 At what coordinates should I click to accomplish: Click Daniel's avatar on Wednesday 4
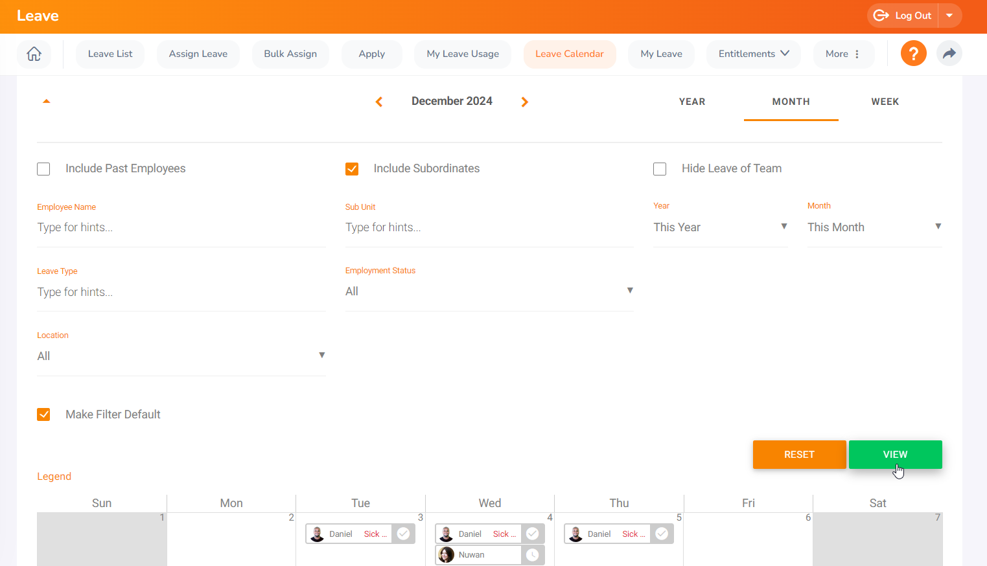[446, 534]
